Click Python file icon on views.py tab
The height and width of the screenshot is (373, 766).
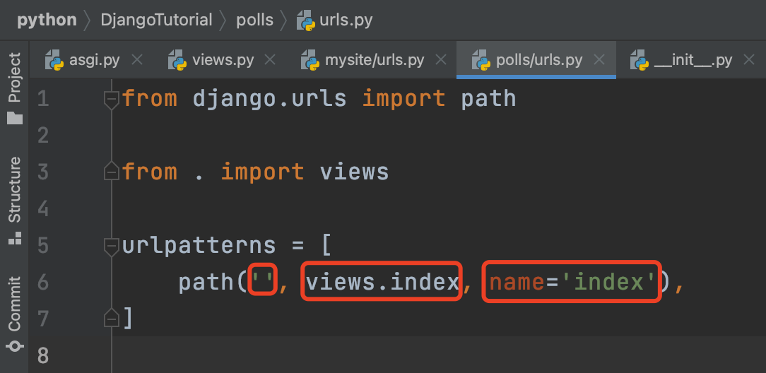177,60
